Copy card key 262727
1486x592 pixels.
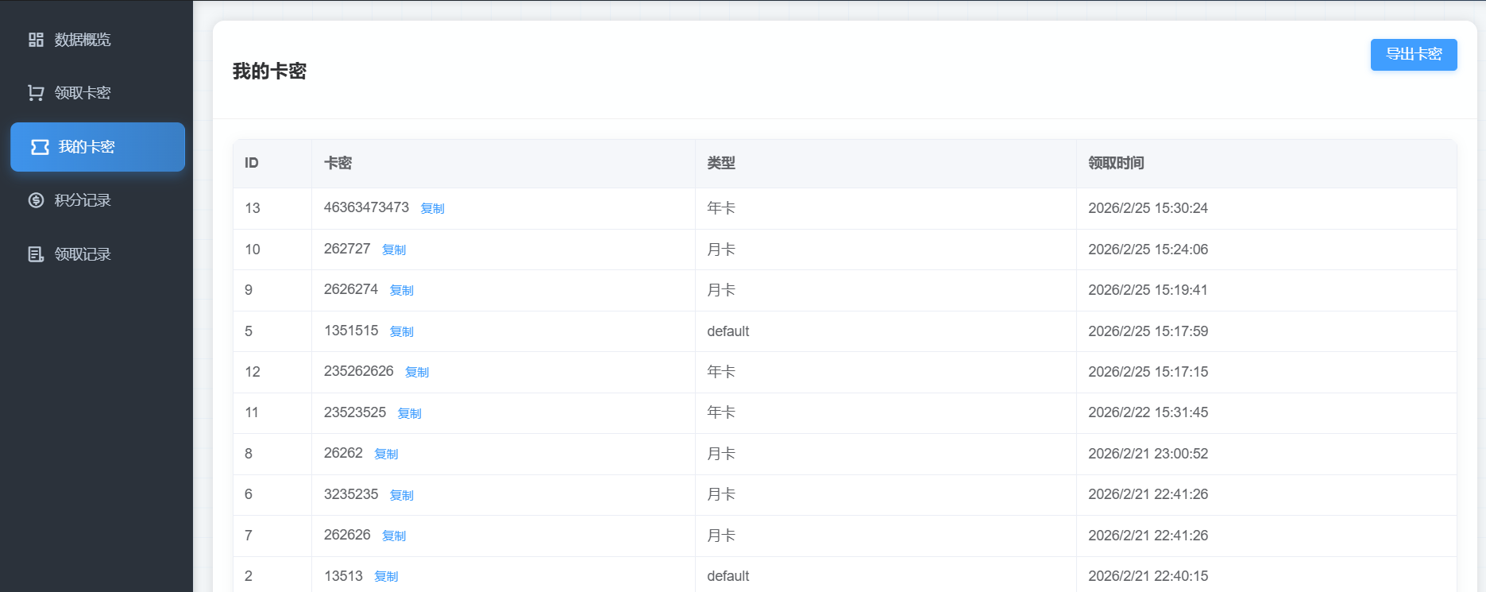coord(394,250)
